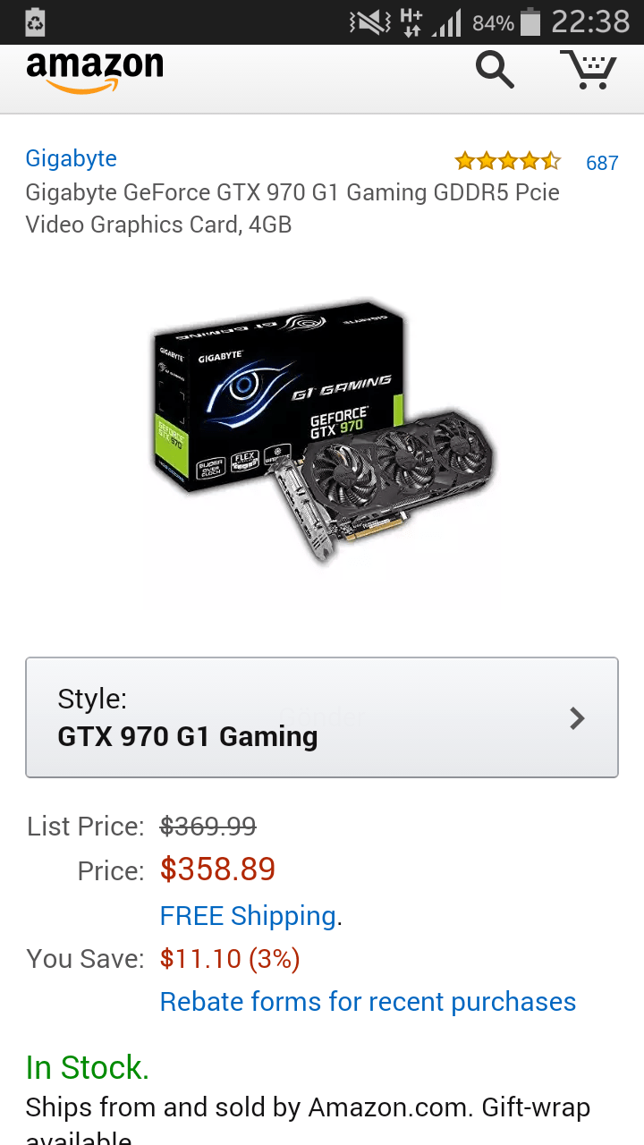Open the Gigabyte brand link
644x1145 pixels.
click(x=72, y=159)
